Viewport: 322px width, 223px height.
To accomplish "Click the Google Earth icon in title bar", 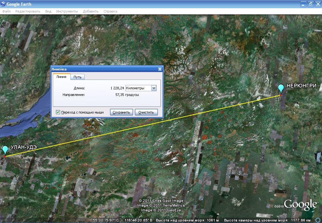I will pyautogui.click(x=3, y=4).
